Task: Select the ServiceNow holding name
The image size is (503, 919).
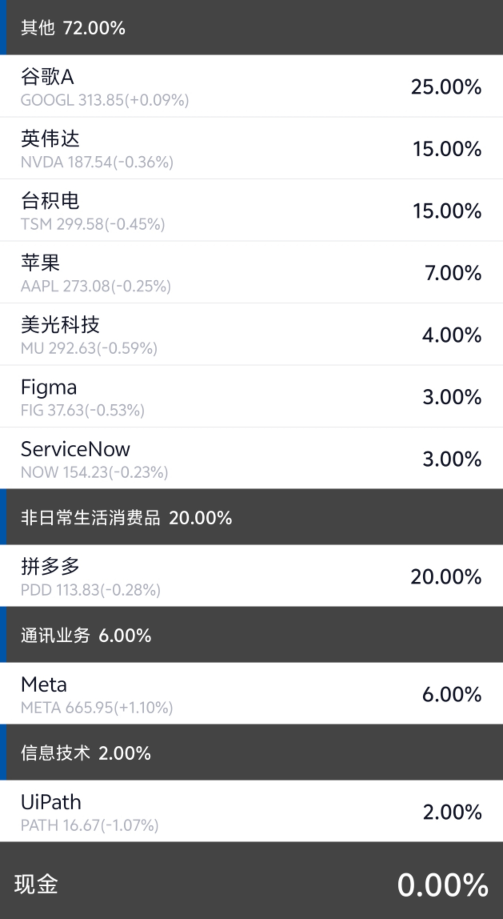Action: pyautogui.click(x=75, y=449)
